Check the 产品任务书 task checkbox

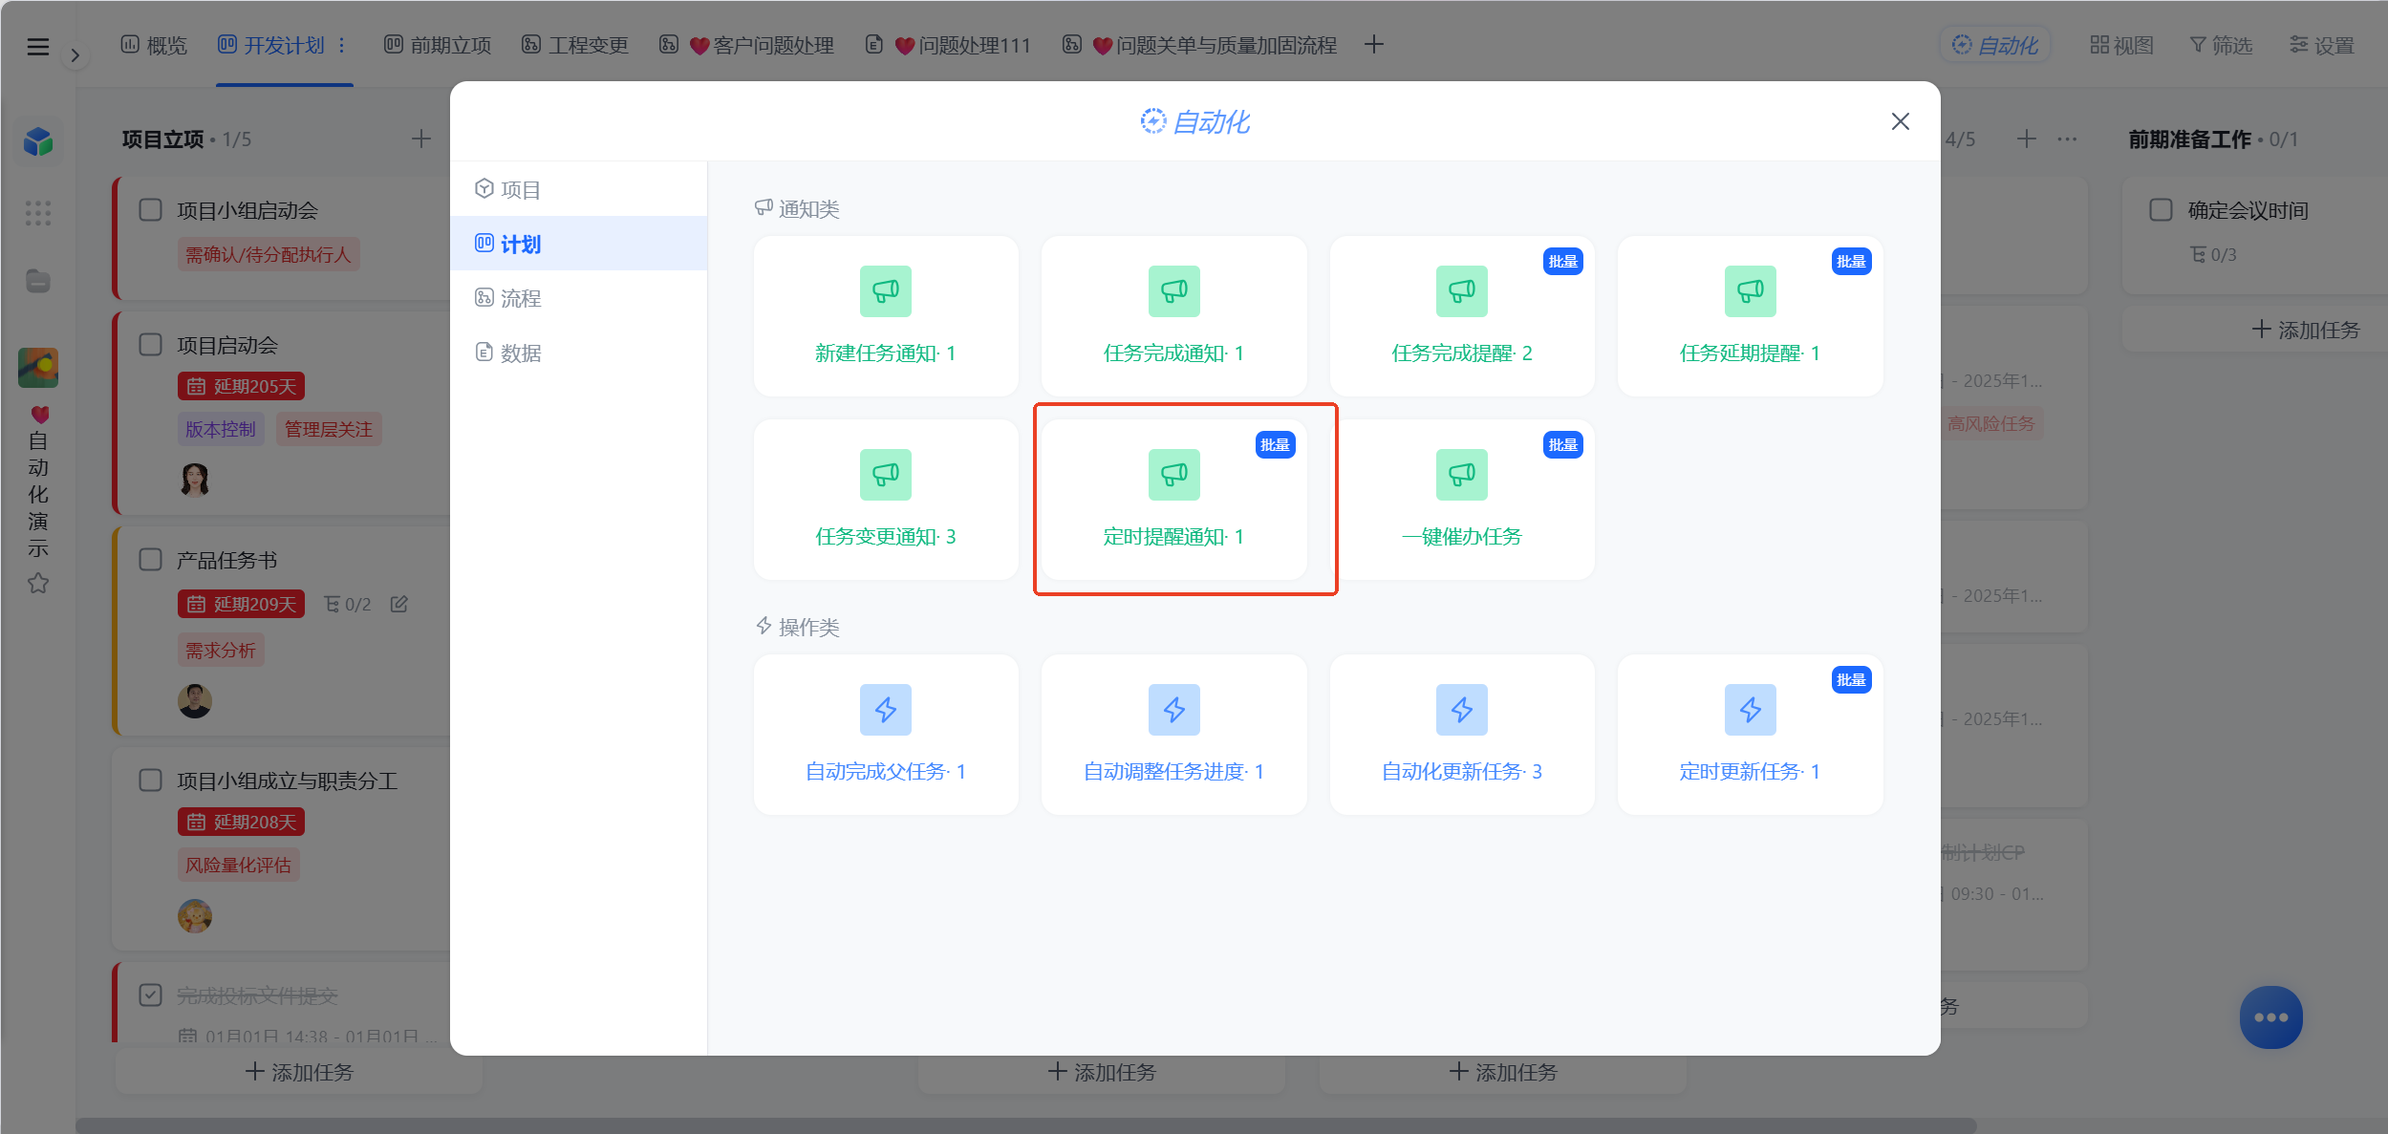coord(151,560)
